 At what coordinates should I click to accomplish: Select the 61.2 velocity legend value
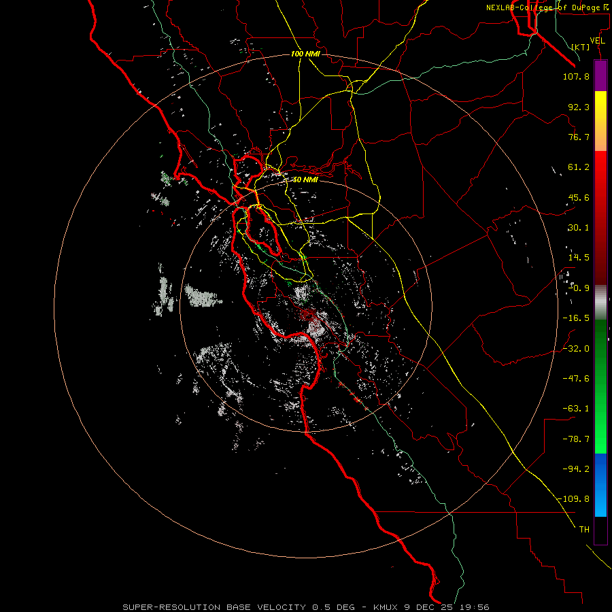click(x=579, y=167)
